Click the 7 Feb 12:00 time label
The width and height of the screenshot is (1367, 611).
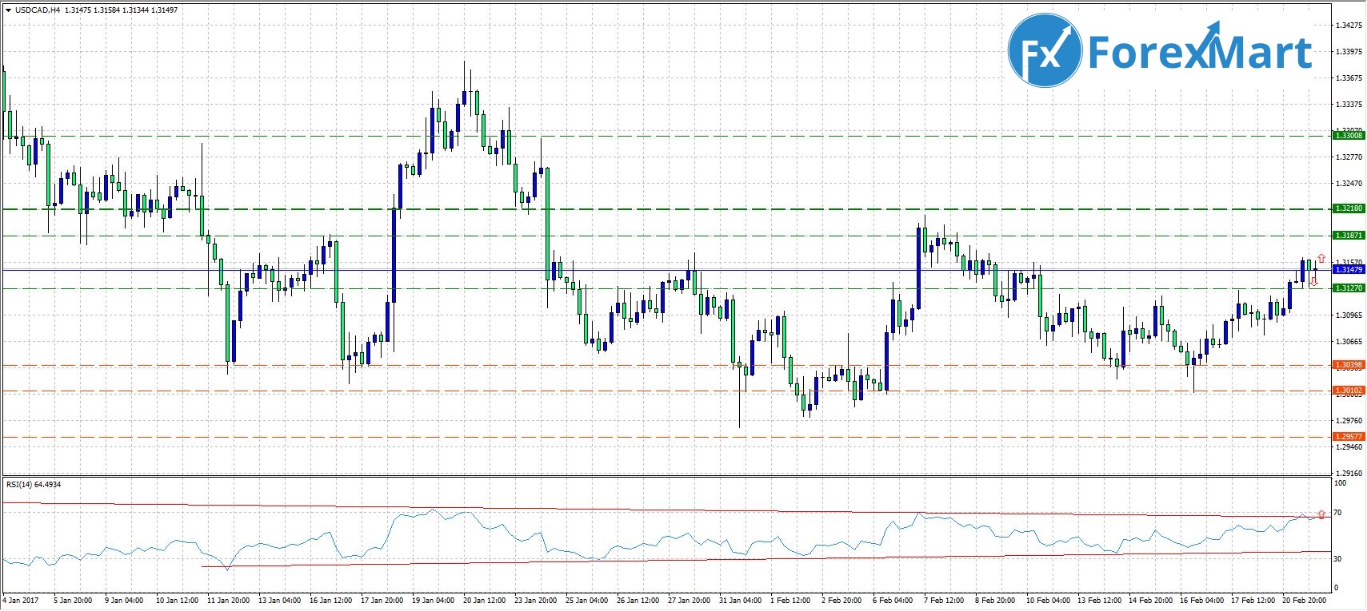coord(944,601)
